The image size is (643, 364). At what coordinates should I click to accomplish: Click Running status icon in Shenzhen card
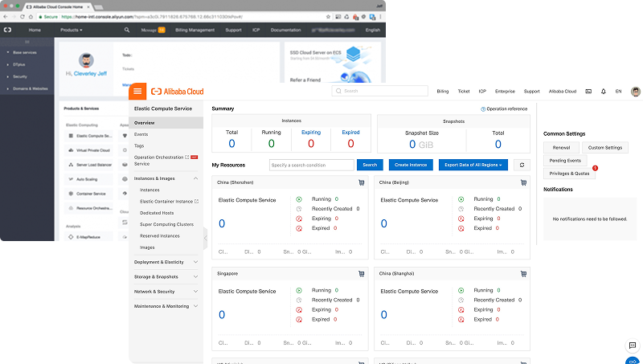(x=299, y=199)
